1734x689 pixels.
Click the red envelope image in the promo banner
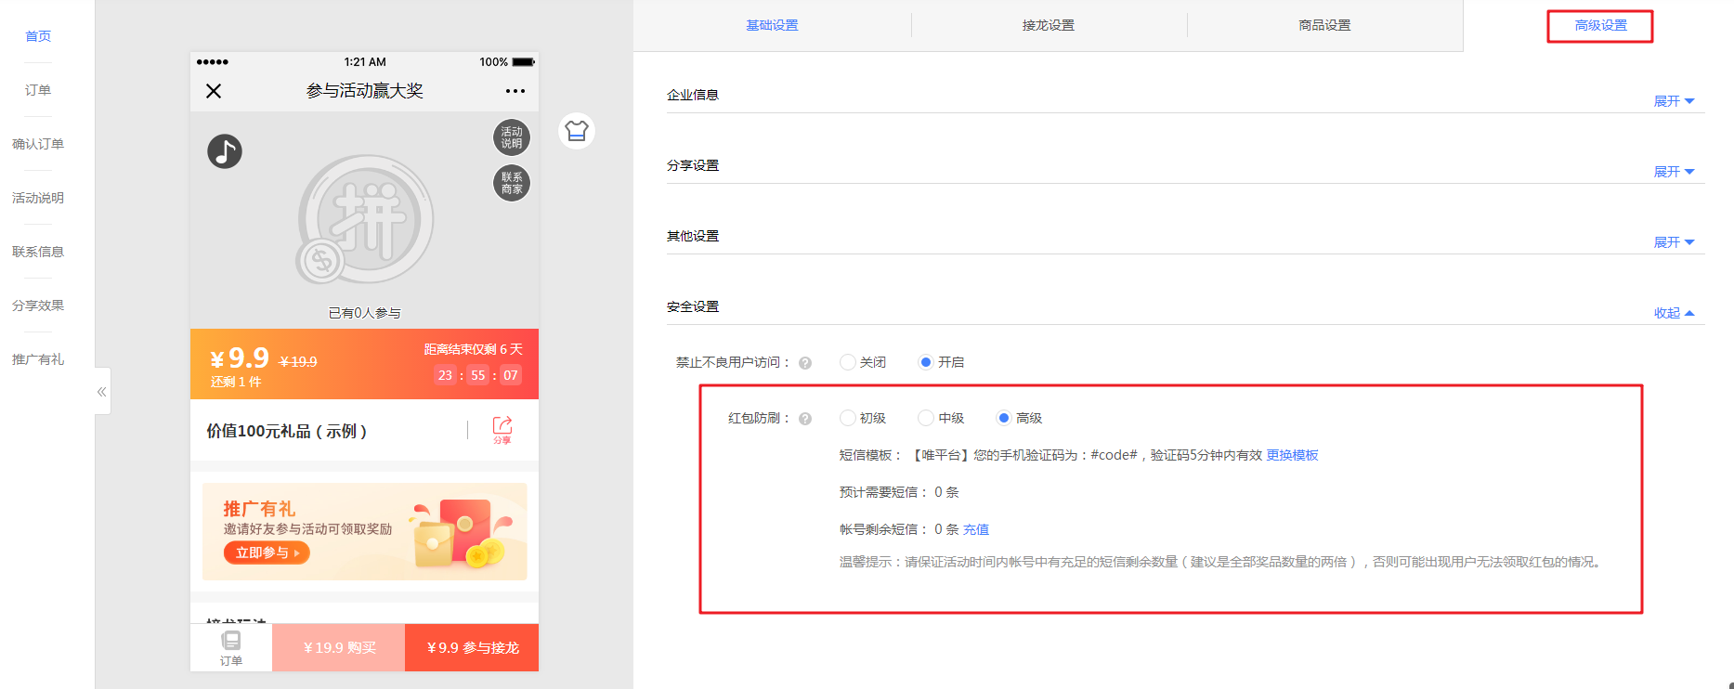(x=463, y=533)
